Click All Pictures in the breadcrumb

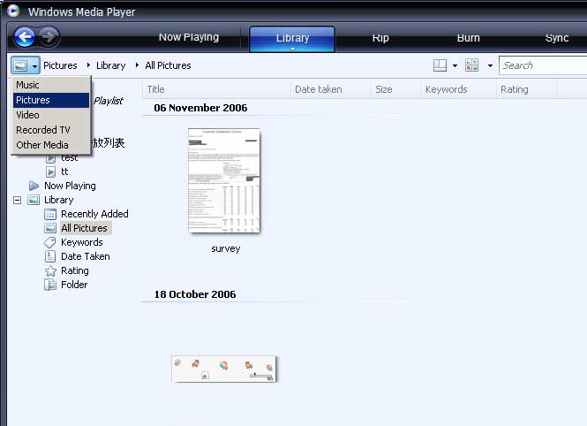pyautogui.click(x=168, y=65)
